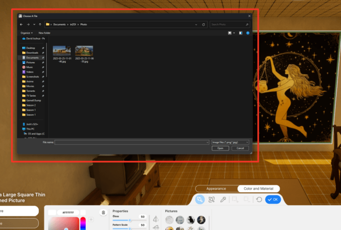The image size is (341, 230).
Task: Expand the address bar history dropdown
Action: coord(196,25)
